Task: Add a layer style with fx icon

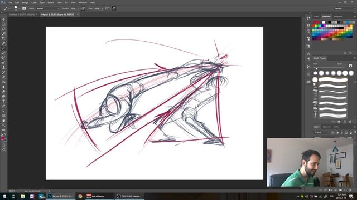Action: tap(325, 190)
